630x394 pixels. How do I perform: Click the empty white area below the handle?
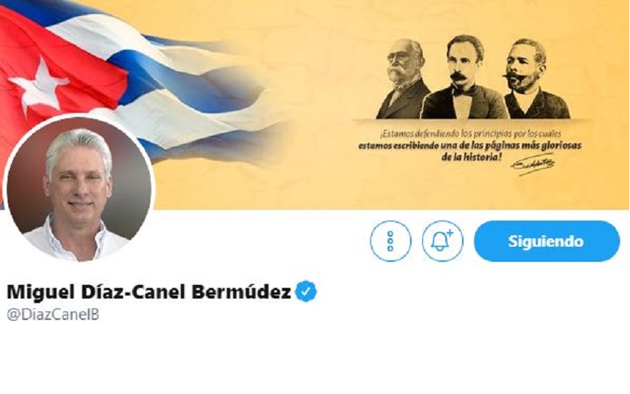pyautogui.click(x=315, y=359)
